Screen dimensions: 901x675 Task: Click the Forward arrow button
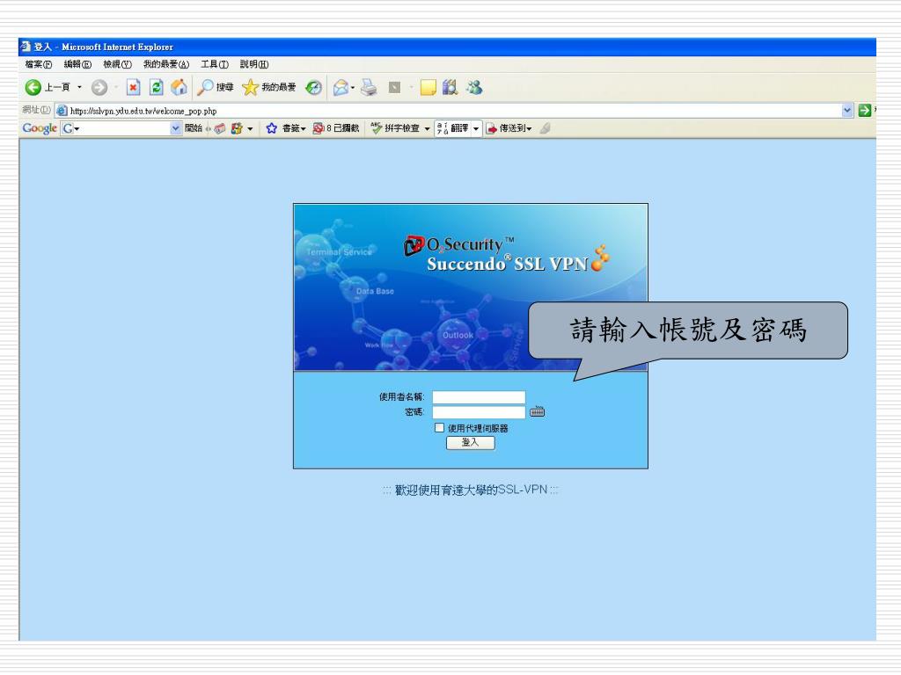(x=99, y=87)
